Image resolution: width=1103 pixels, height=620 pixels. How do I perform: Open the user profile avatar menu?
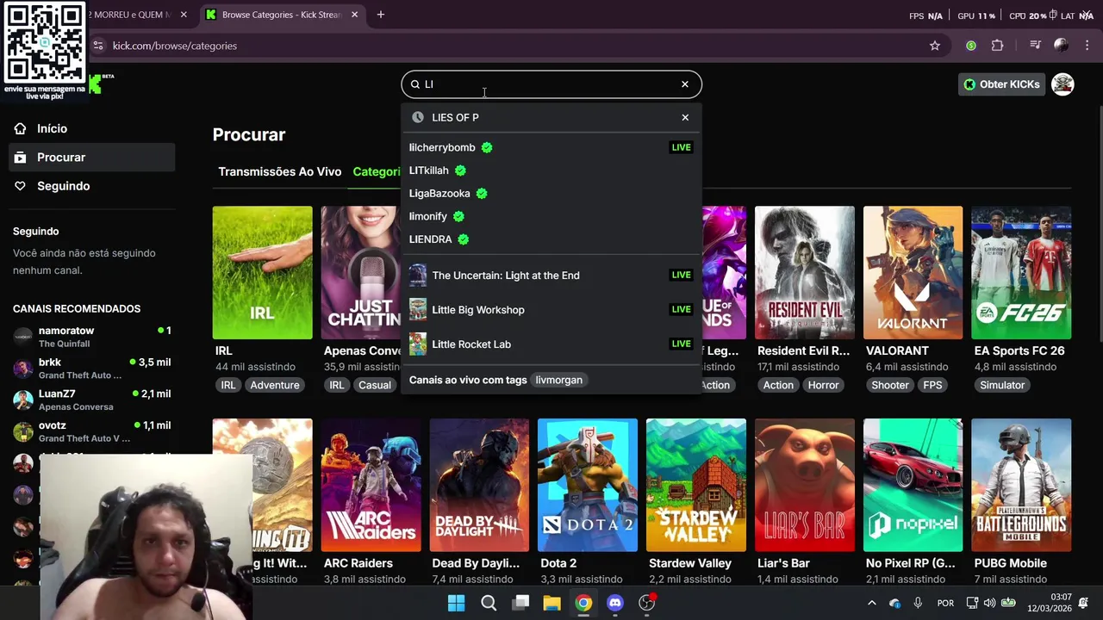[x=1062, y=84]
